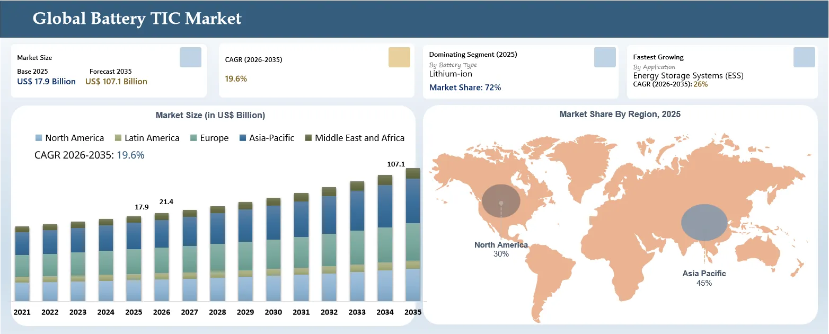Screen dimensions: 829x334
Task: Click the 2025 bar in chart
Action: [x=134, y=259]
